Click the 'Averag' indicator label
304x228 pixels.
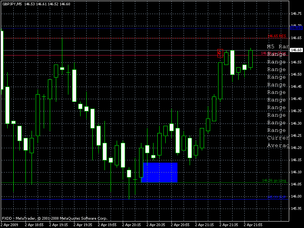pos(278,146)
